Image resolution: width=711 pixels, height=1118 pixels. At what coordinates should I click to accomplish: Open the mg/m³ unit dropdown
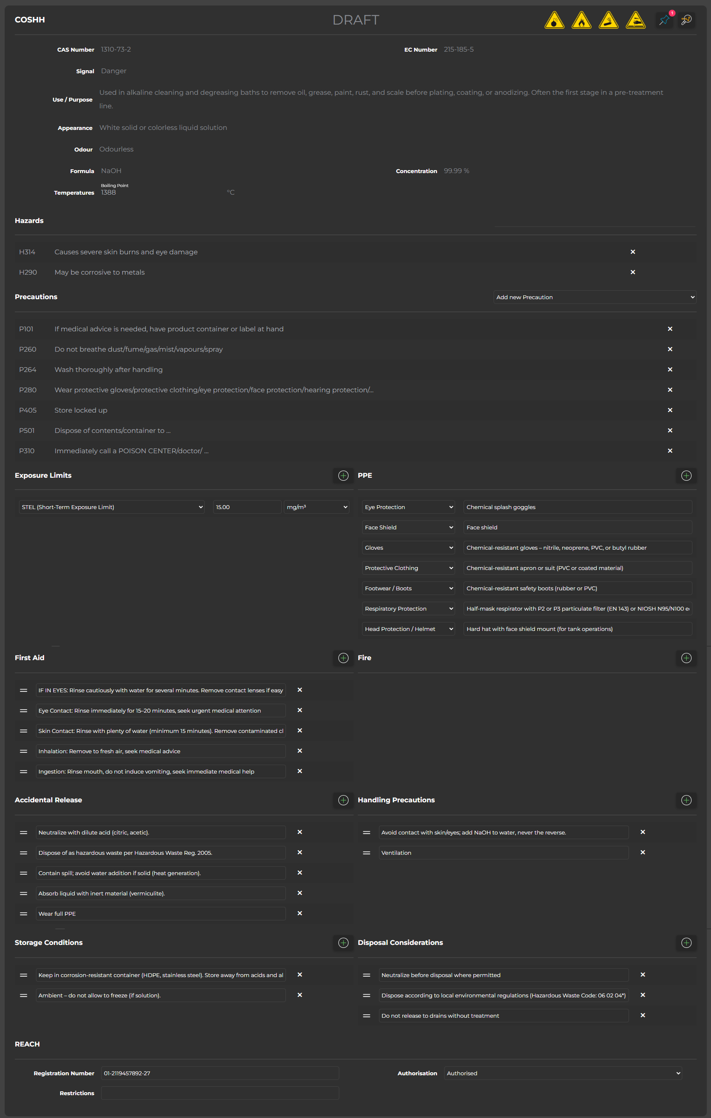(x=316, y=507)
